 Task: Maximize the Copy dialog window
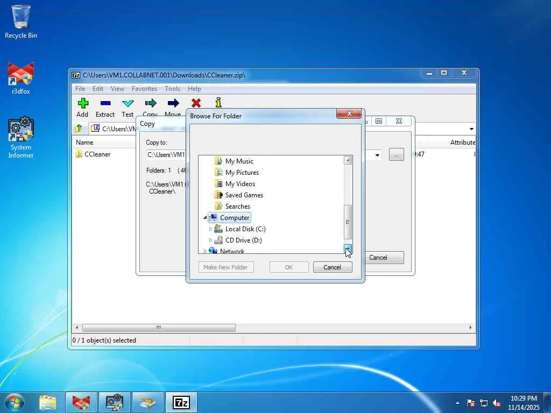point(379,121)
